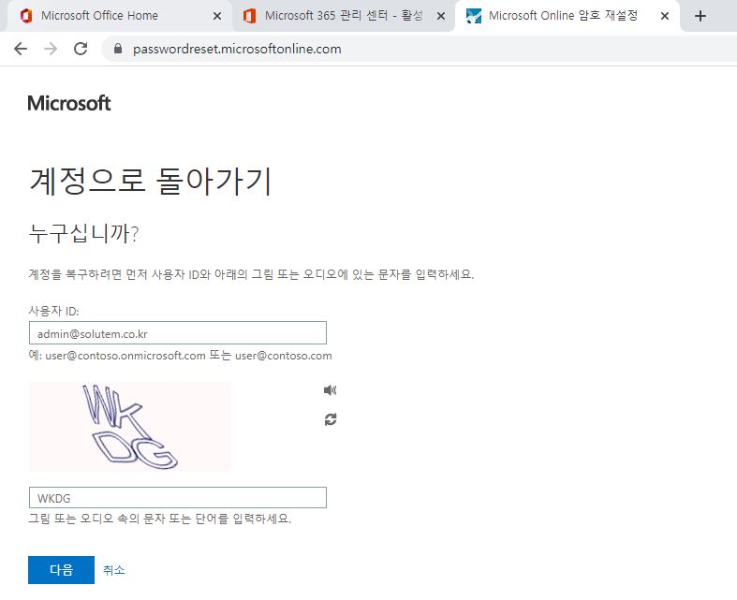Click the 그림 또는 오디오 속의 문자 hint text

160,519
